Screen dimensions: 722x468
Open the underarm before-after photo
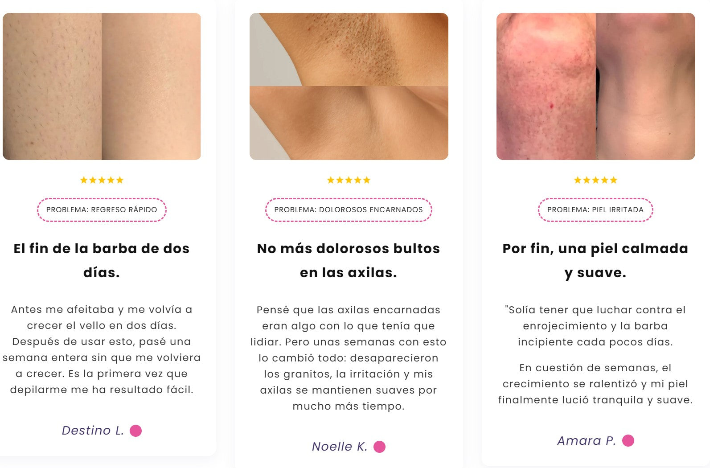pos(349,86)
